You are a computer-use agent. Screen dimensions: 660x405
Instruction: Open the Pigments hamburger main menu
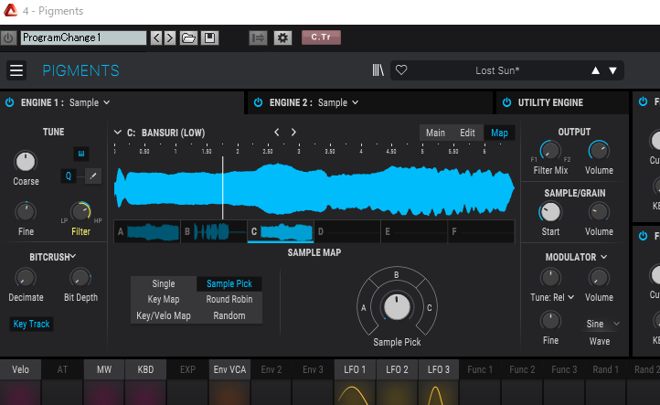pyautogui.click(x=16, y=70)
